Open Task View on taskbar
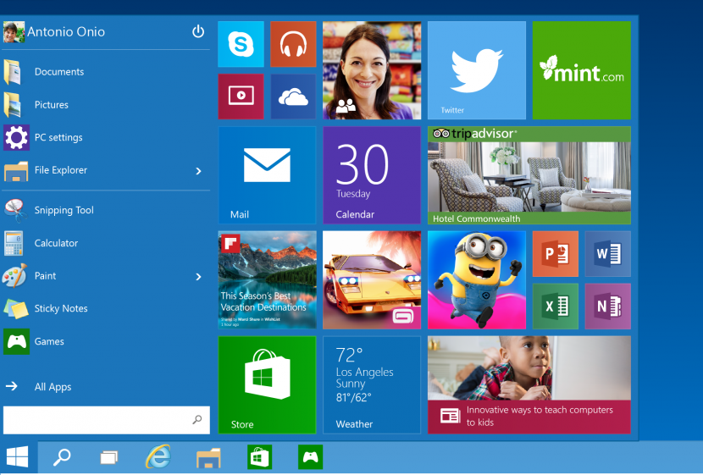Viewport: 703px width, 475px height. [108, 457]
